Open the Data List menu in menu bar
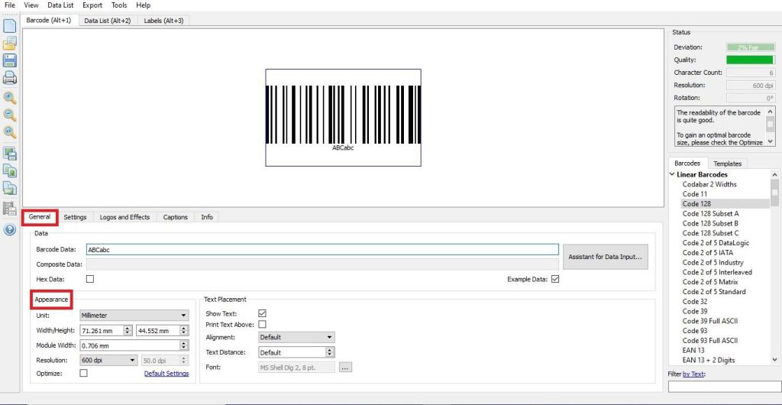This screenshot has width=782, height=405. tap(60, 5)
